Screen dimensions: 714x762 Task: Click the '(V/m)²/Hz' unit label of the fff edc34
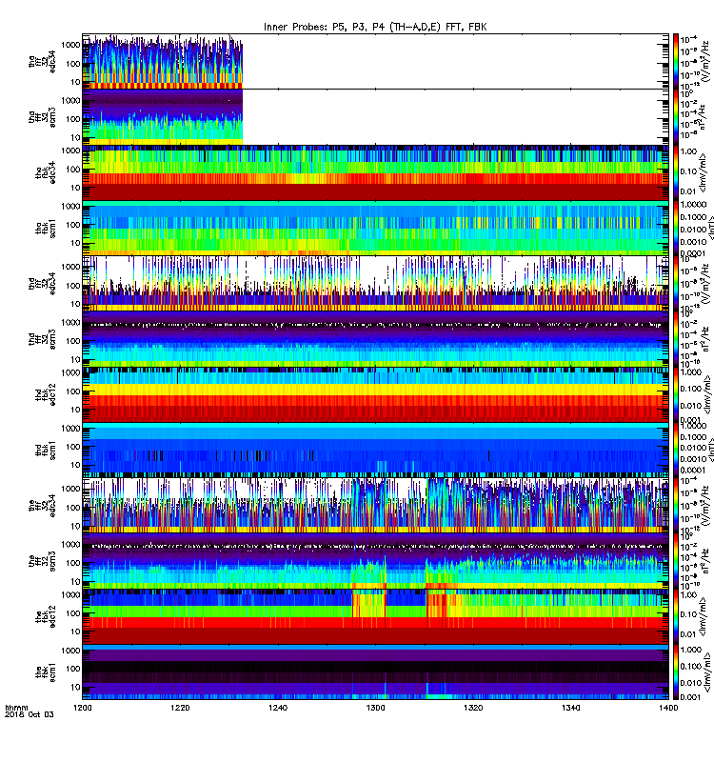click(706, 506)
